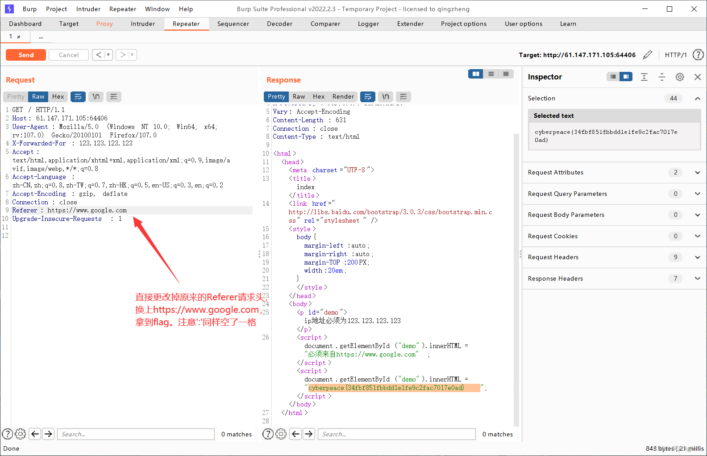
Task: Go to previous request search match
Action: click(x=35, y=434)
